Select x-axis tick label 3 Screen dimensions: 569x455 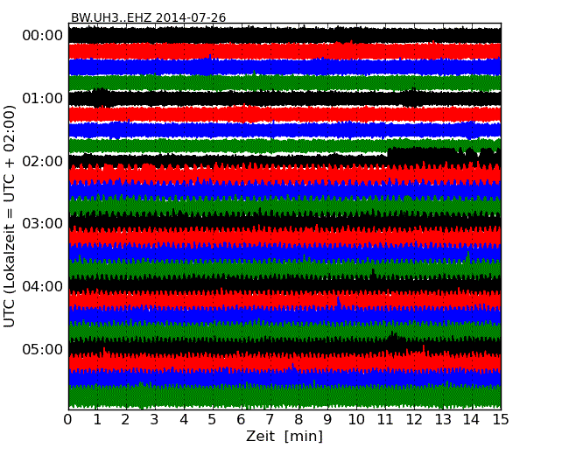coord(155,420)
